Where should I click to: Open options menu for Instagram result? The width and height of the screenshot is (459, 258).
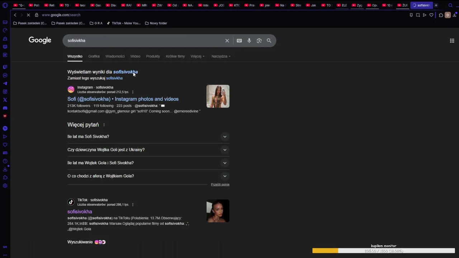tap(133, 92)
